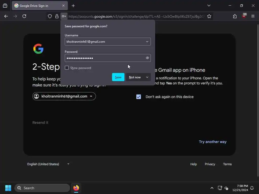Viewport: 259px width, 194px height.
Task: Open tracking protection shield icon
Action: (50, 16)
